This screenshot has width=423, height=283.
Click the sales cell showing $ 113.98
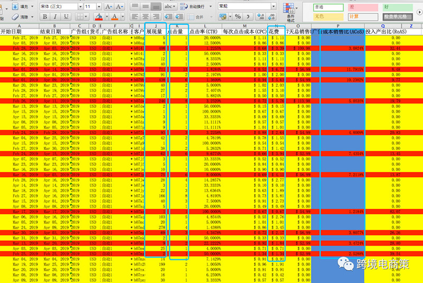pyautogui.click(x=298, y=101)
